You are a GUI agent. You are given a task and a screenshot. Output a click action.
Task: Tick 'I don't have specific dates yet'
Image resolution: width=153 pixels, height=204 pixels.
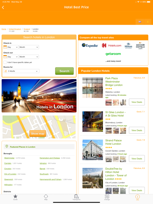[x=5, y=62]
